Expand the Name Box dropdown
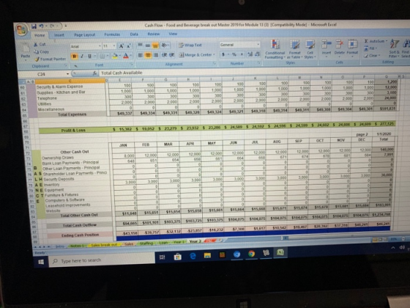This screenshot has width=410, height=308. 67,74
